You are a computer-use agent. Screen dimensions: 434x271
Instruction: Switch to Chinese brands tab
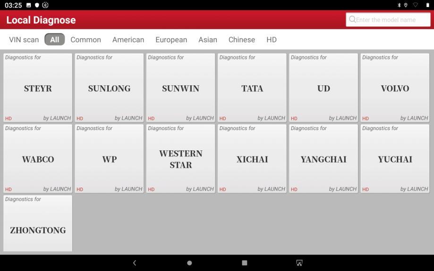pyautogui.click(x=242, y=40)
